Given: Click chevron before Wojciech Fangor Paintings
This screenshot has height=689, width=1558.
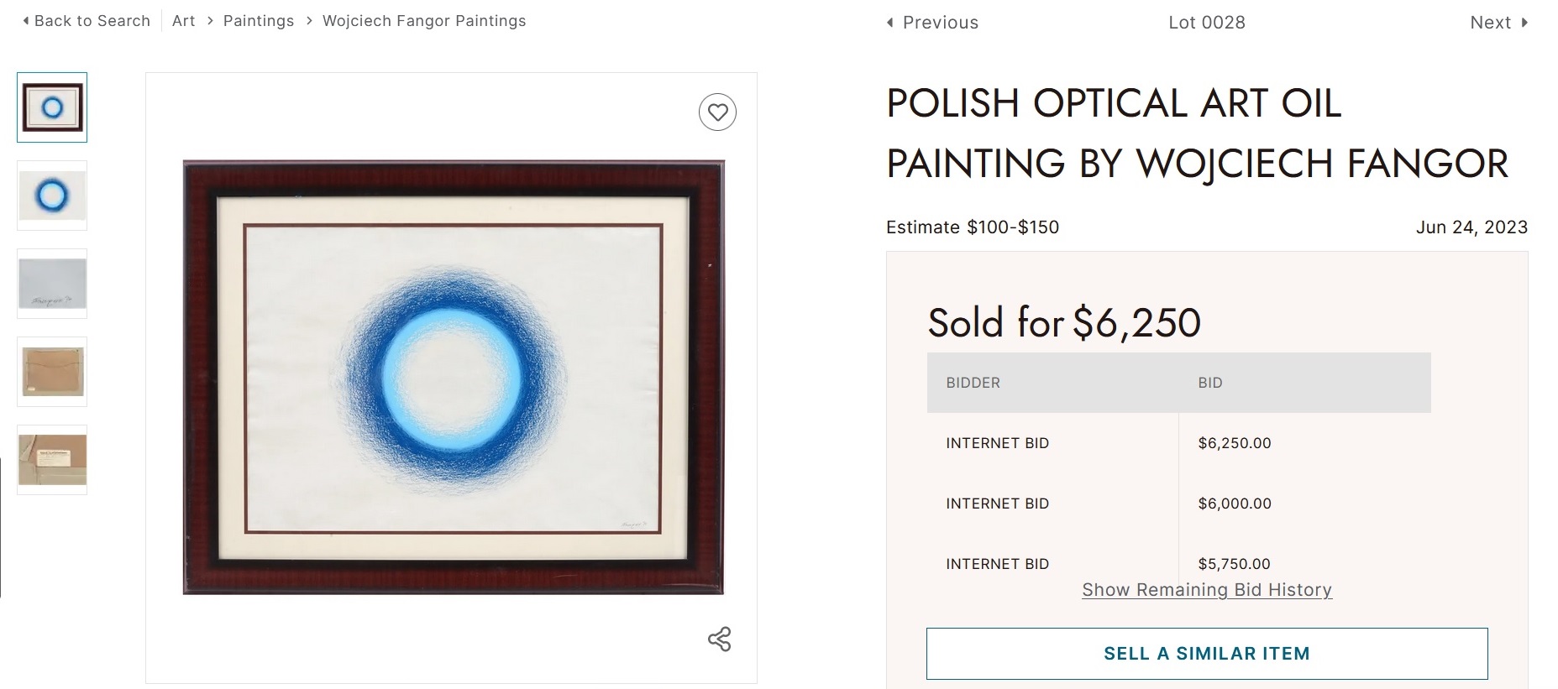Looking at the screenshot, I should click(x=309, y=21).
